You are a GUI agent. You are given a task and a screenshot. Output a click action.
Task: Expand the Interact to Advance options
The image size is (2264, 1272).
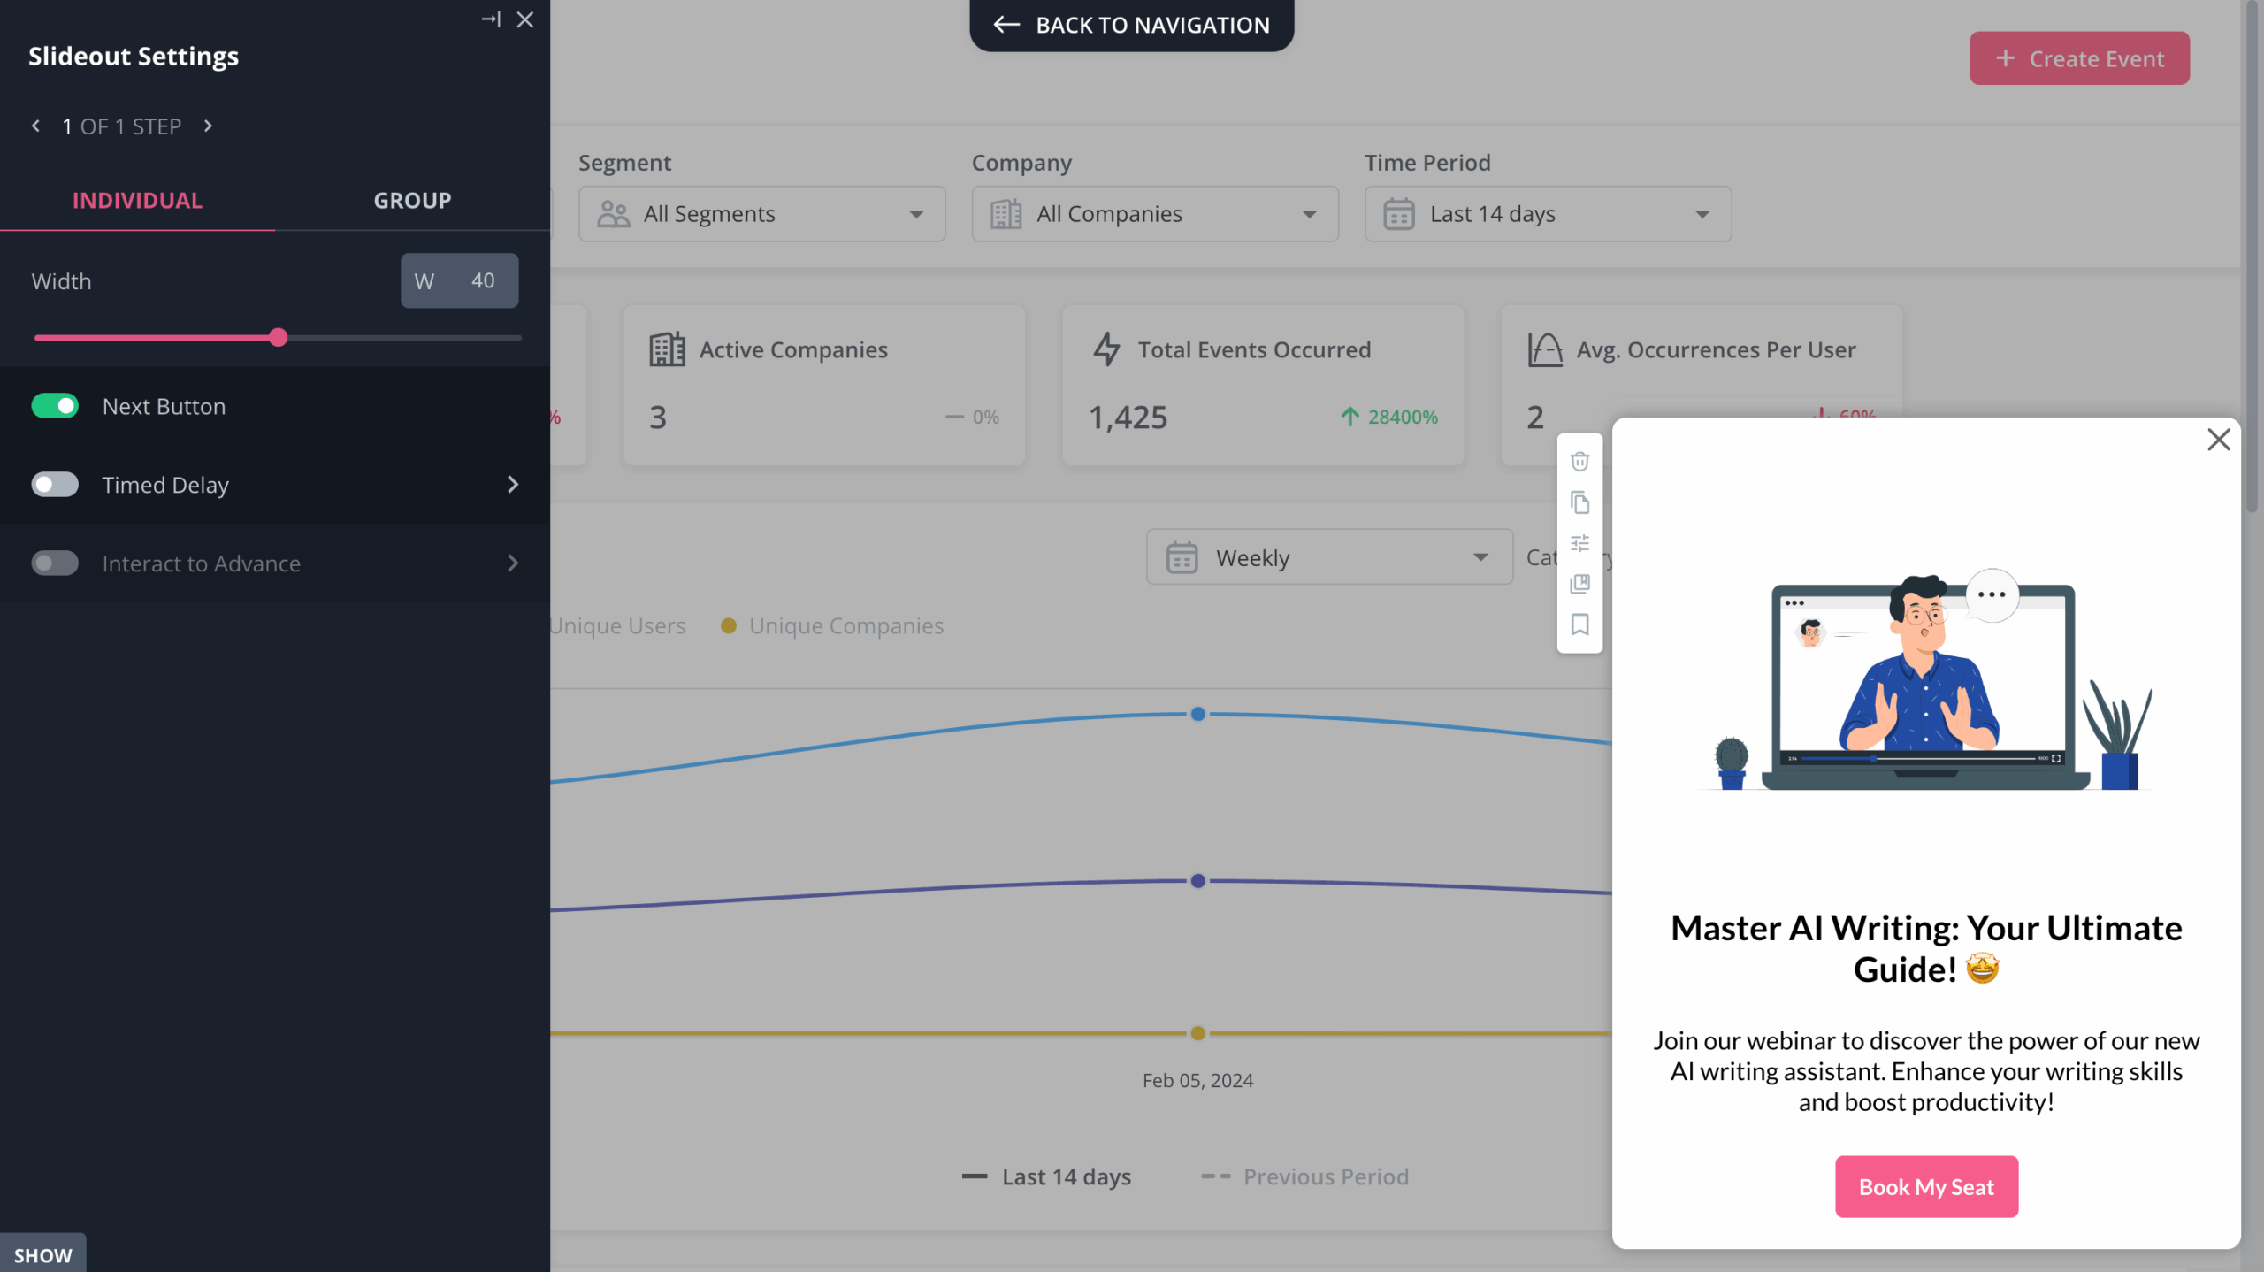pyautogui.click(x=513, y=563)
